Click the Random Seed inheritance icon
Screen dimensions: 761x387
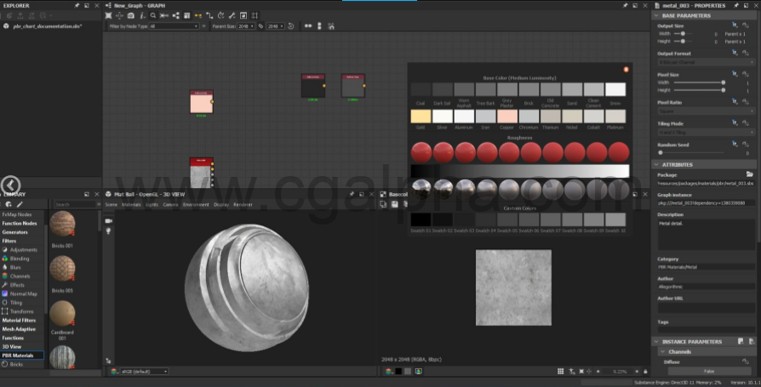(x=735, y=144)
